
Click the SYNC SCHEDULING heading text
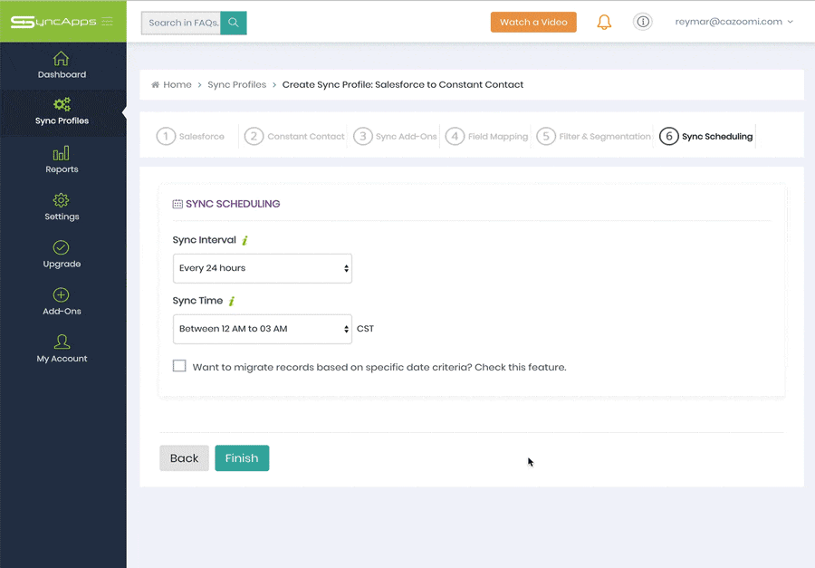pyautogui.click(x=233, y=204)
